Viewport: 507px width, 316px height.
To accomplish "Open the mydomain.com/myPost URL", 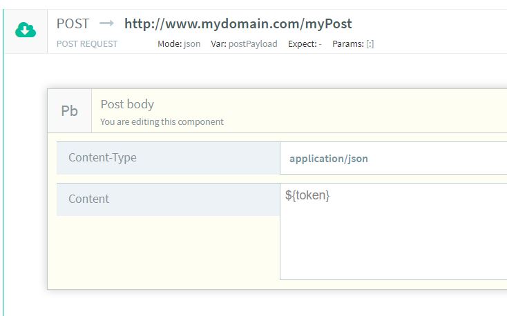I will point(238,23).
